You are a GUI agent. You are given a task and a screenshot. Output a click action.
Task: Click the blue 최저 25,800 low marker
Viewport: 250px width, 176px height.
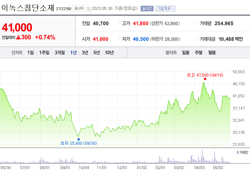(78, 139)
